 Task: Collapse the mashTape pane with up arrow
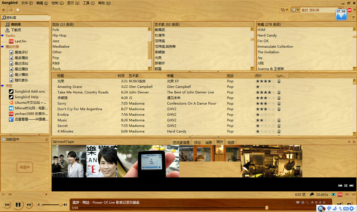pyautogui.click(x=349, y=141)
